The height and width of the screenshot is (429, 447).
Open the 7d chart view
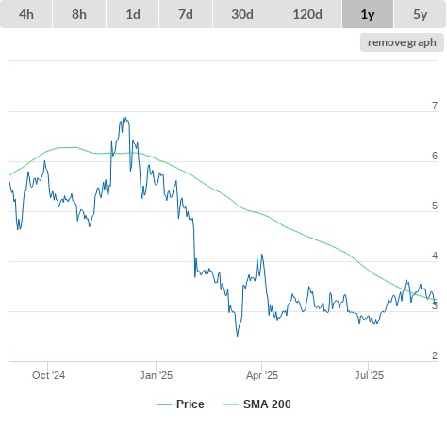tap(186, 14)
